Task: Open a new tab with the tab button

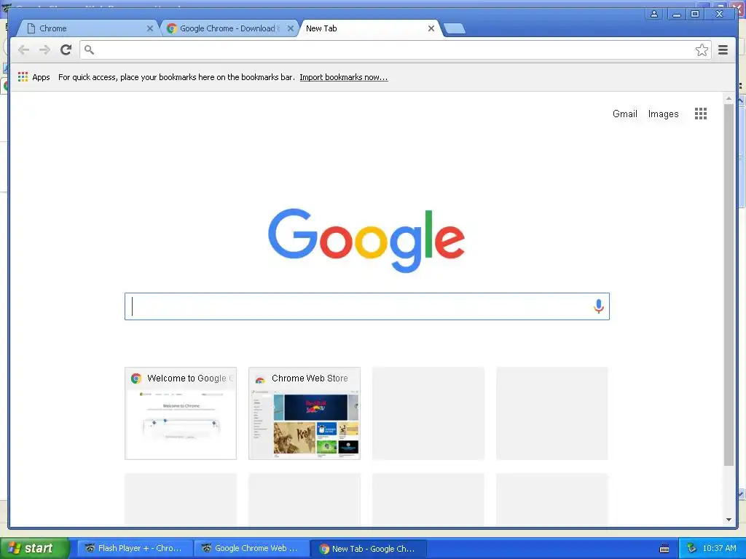Action: pos(455,29)
